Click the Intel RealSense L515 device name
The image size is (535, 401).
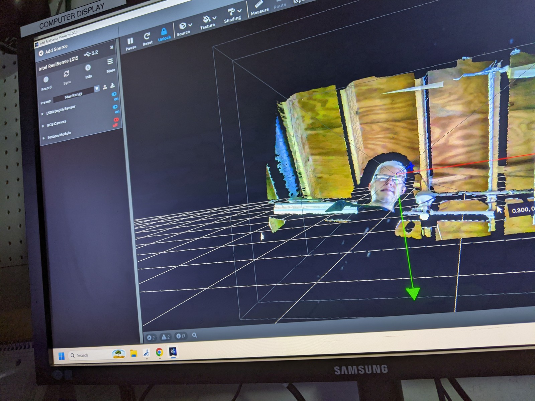pyautogui.click(x=58, y=64)
